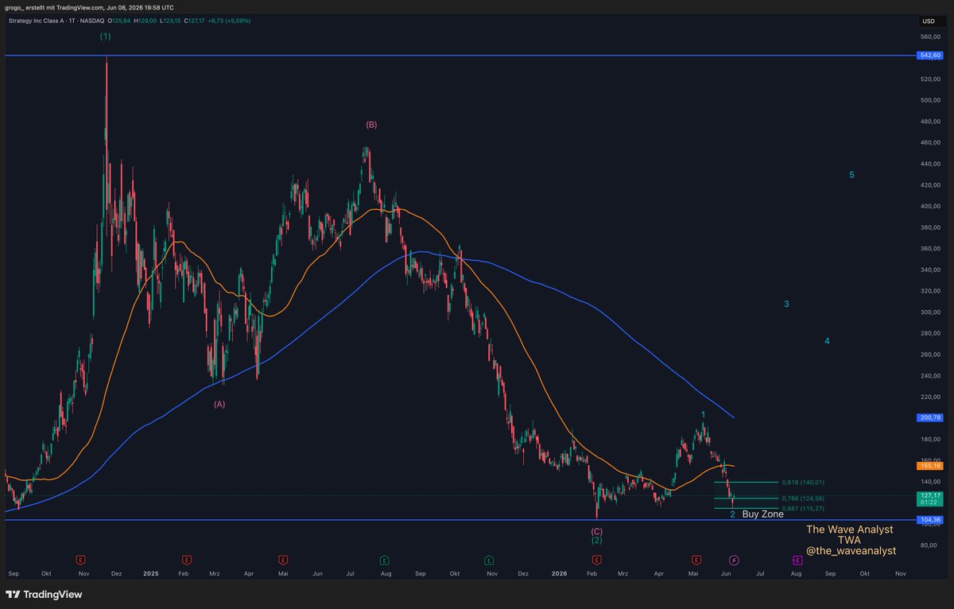Select the pink (C) wave label
Screen dimensions: 954x609
(x=597, y=530)
